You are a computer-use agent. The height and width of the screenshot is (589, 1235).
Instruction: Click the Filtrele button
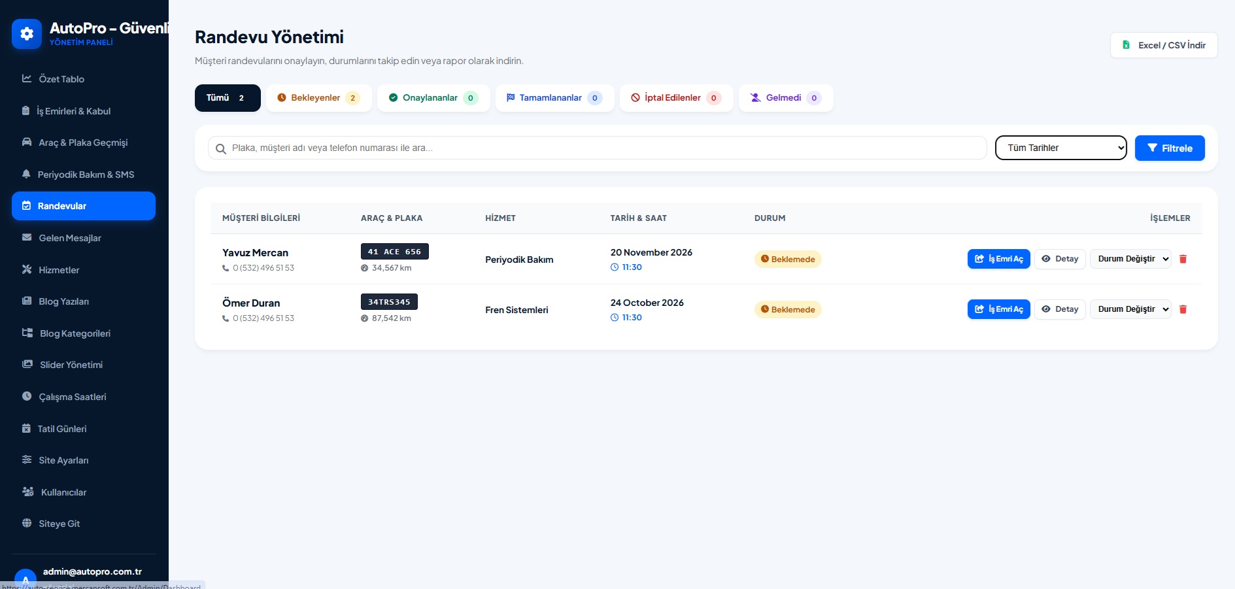[x=1170, y=148]
